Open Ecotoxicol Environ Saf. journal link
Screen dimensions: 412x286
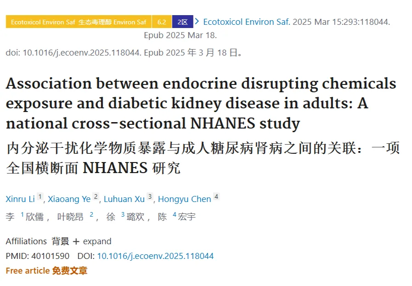point(247,22)
